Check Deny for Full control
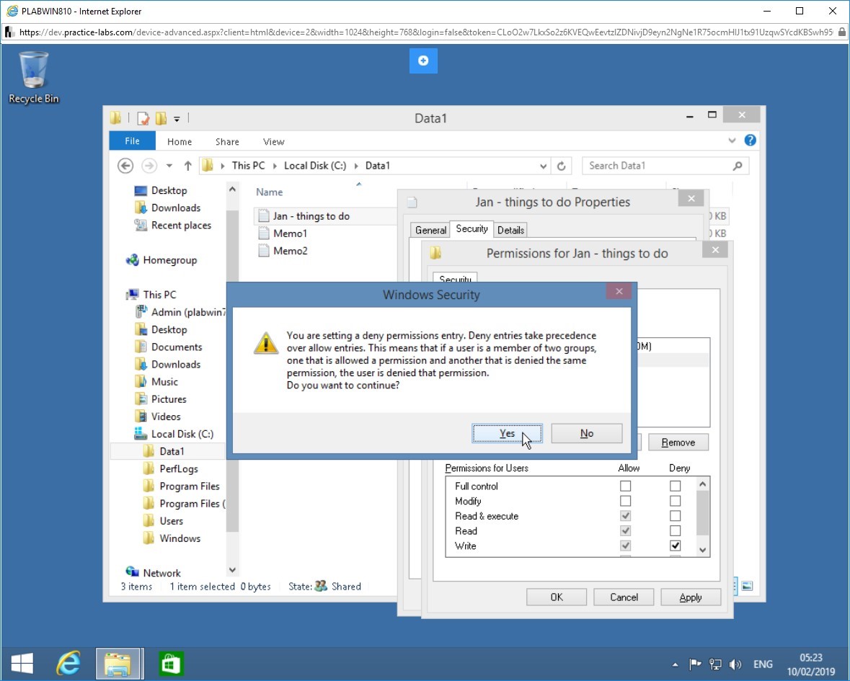The width and height of the screenshot is (850, 681). tap(675, 486)
